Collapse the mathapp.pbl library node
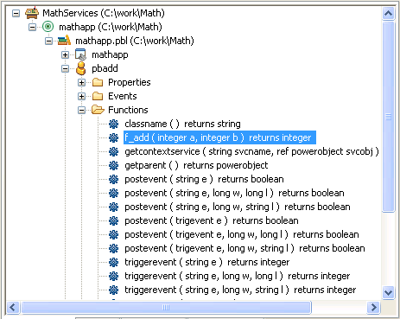The height and width of the screenshot is (319, 400). coord(49,41)
